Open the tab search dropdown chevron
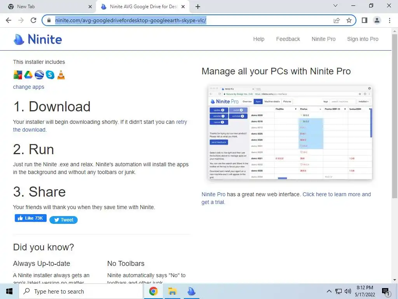Image resolution: width=398 pixels, height=299 pixels. (335, 5)
